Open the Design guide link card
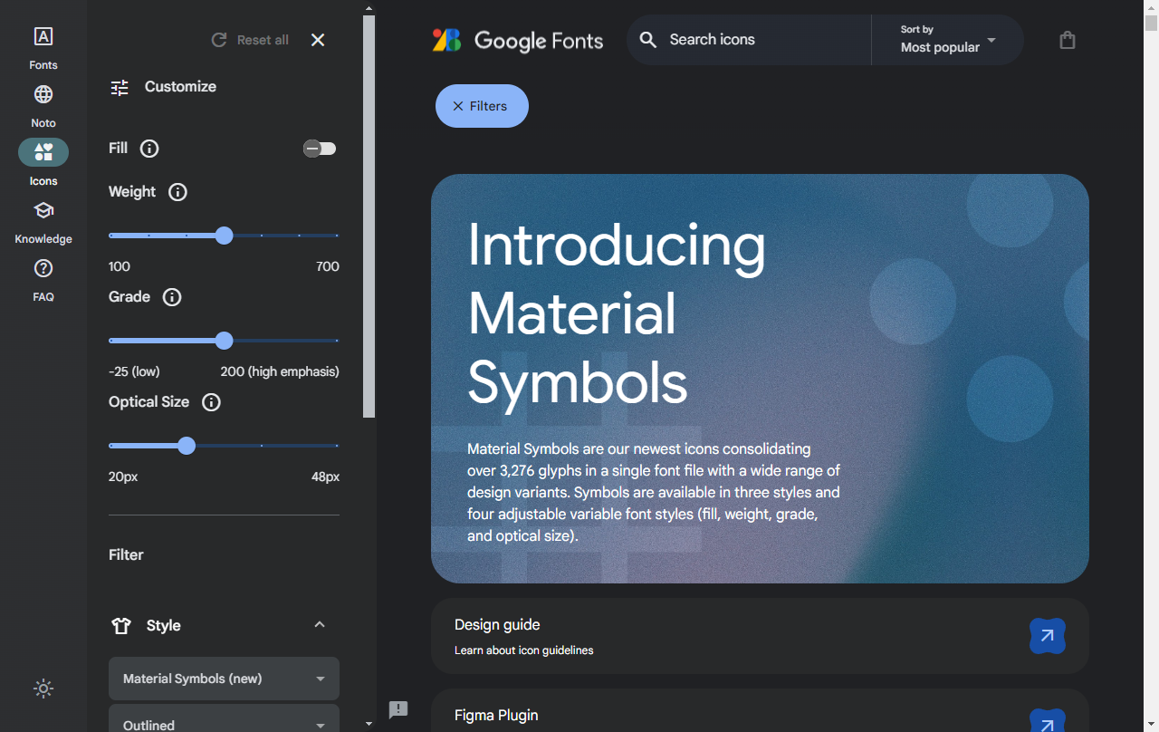Screen dimensions: 1159x732 [x=760, y=636]
